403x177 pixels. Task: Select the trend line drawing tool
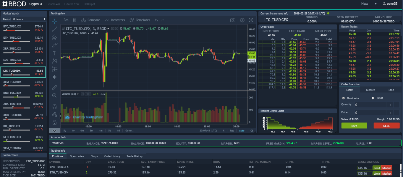coord(55,29)
